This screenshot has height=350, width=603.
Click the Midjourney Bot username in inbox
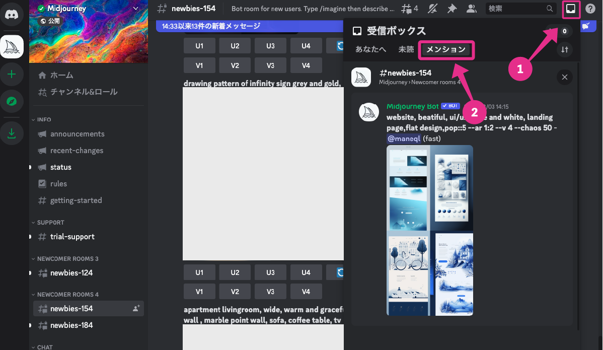click(413, 106)
